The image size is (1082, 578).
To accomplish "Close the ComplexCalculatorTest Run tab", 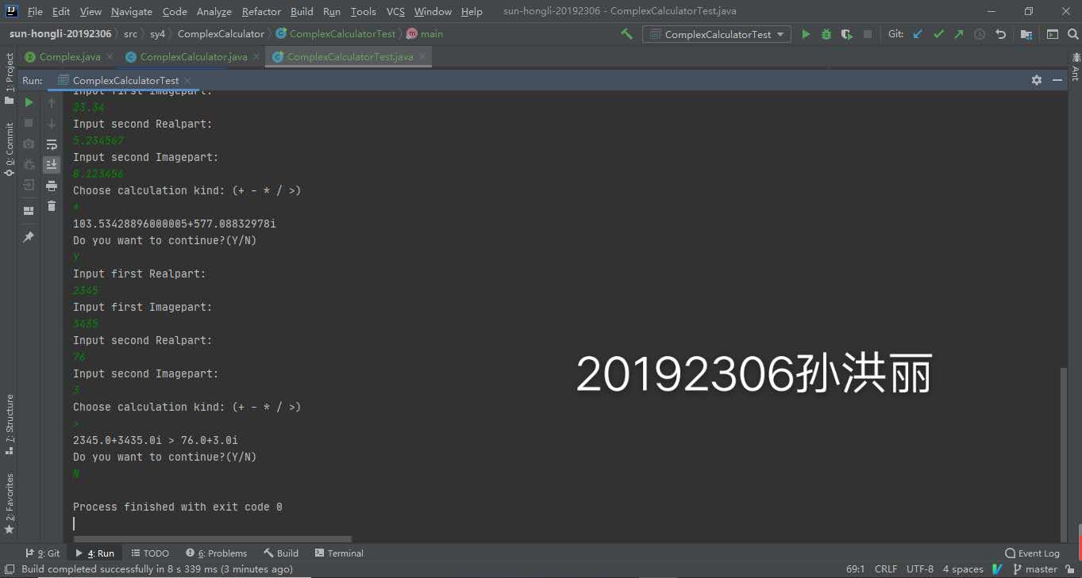I will point(187,81).
